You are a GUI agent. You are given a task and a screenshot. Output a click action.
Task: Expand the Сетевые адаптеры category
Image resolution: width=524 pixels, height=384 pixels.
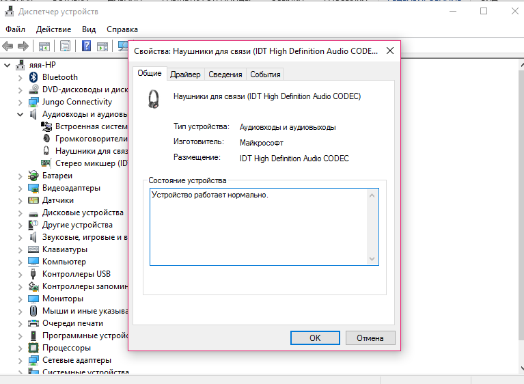coord(20,361)
